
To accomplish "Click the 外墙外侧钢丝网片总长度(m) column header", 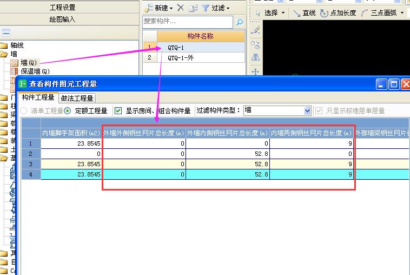I will pyautogui.click(x=144, y=133).
